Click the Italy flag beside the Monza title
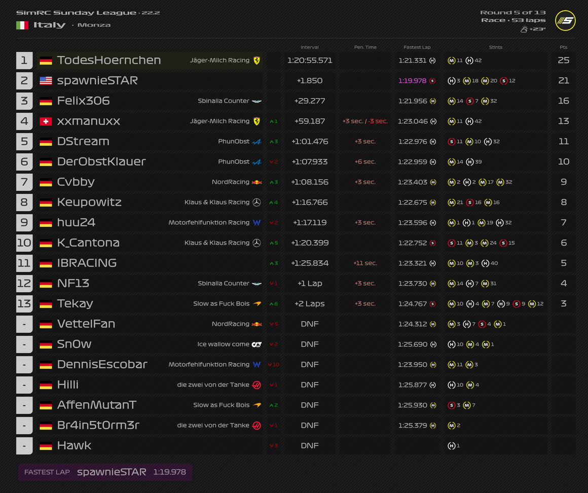 pyautogui.click(x=22, y=25)
